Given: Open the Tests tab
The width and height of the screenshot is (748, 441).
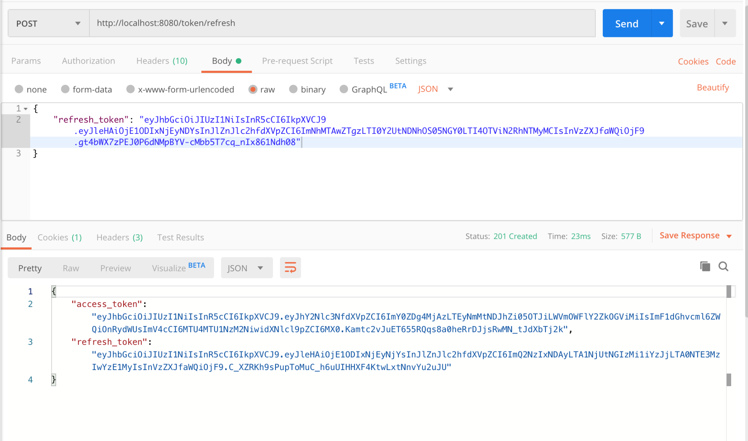Looking at the screenshot, I should [363, 61].
